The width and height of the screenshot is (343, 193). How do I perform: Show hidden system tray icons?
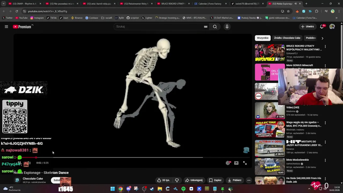pyautogui.click(x=309, y=189)
